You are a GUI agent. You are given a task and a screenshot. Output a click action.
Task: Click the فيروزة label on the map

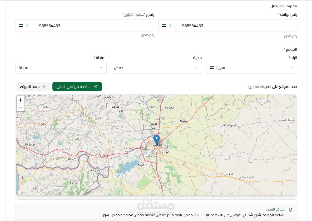[165, 152]
